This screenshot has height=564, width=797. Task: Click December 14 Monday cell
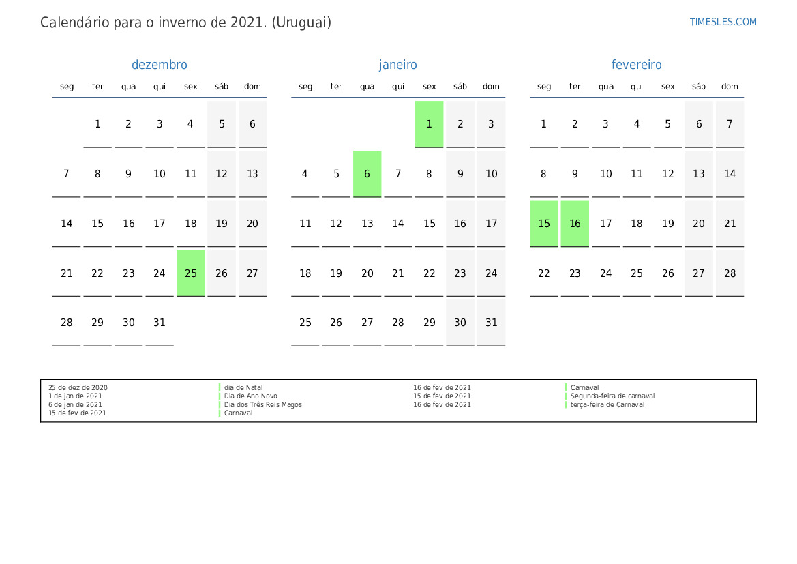[67, 223]
